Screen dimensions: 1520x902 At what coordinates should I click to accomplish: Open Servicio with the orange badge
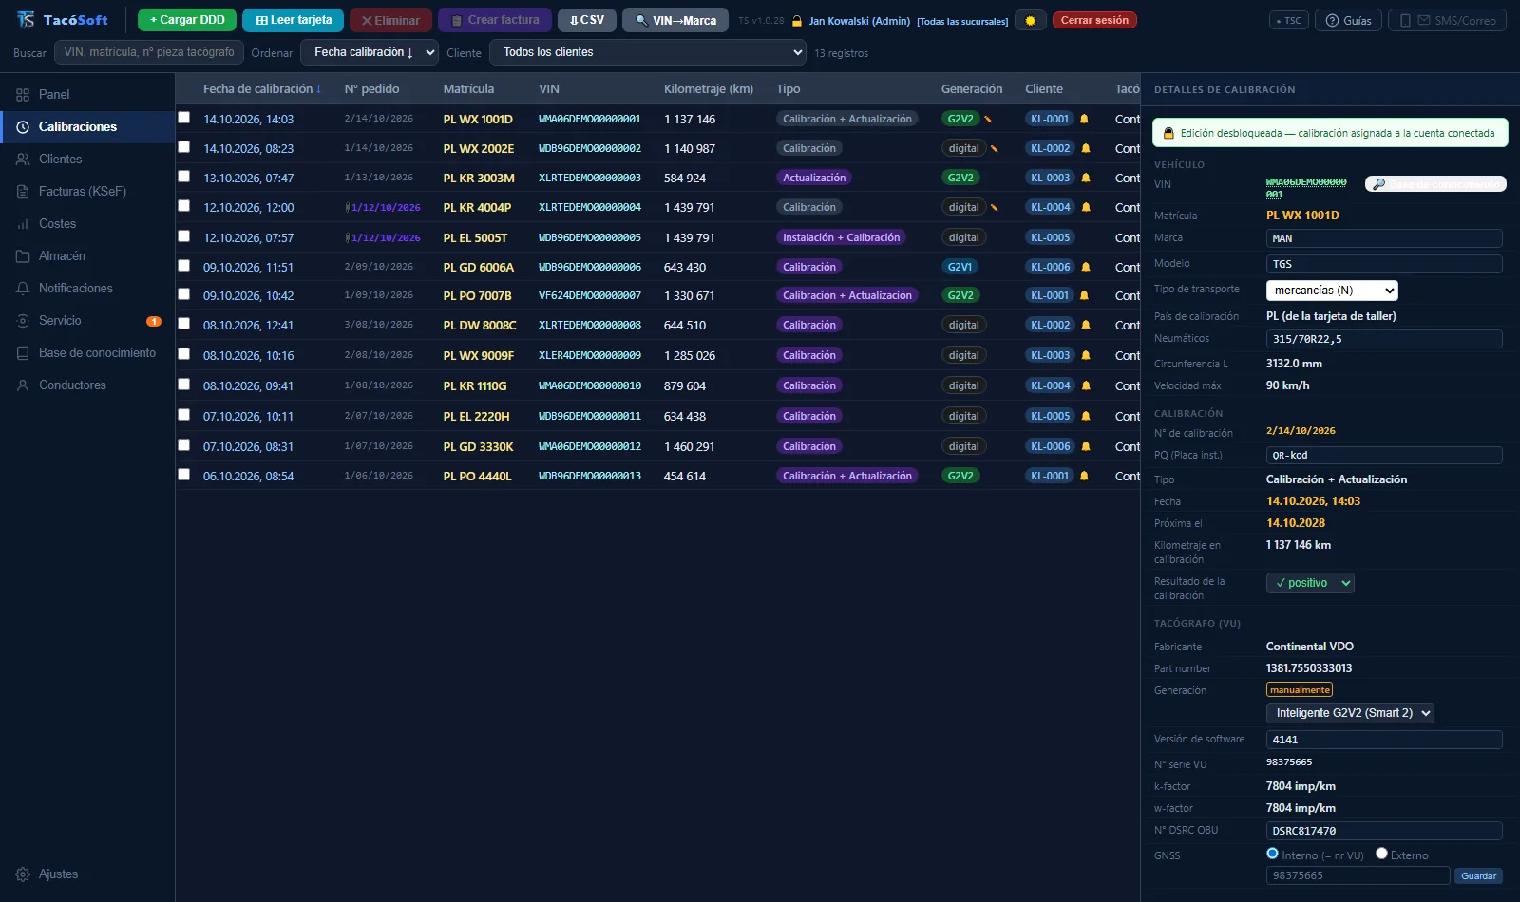click(x=87, y=321)
